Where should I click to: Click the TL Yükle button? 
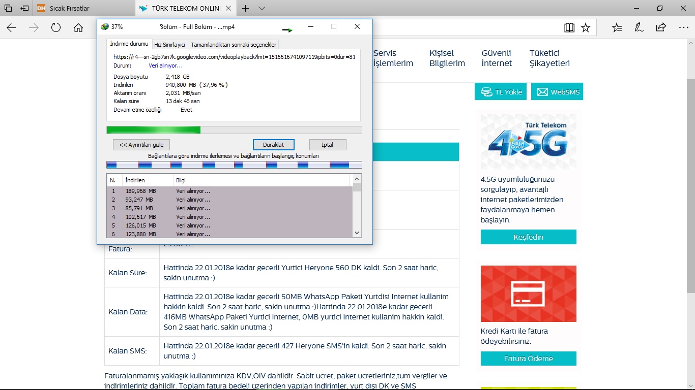coord(501,92)
